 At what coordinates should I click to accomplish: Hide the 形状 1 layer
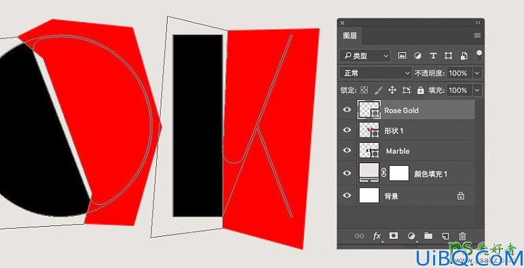(348, 130)
